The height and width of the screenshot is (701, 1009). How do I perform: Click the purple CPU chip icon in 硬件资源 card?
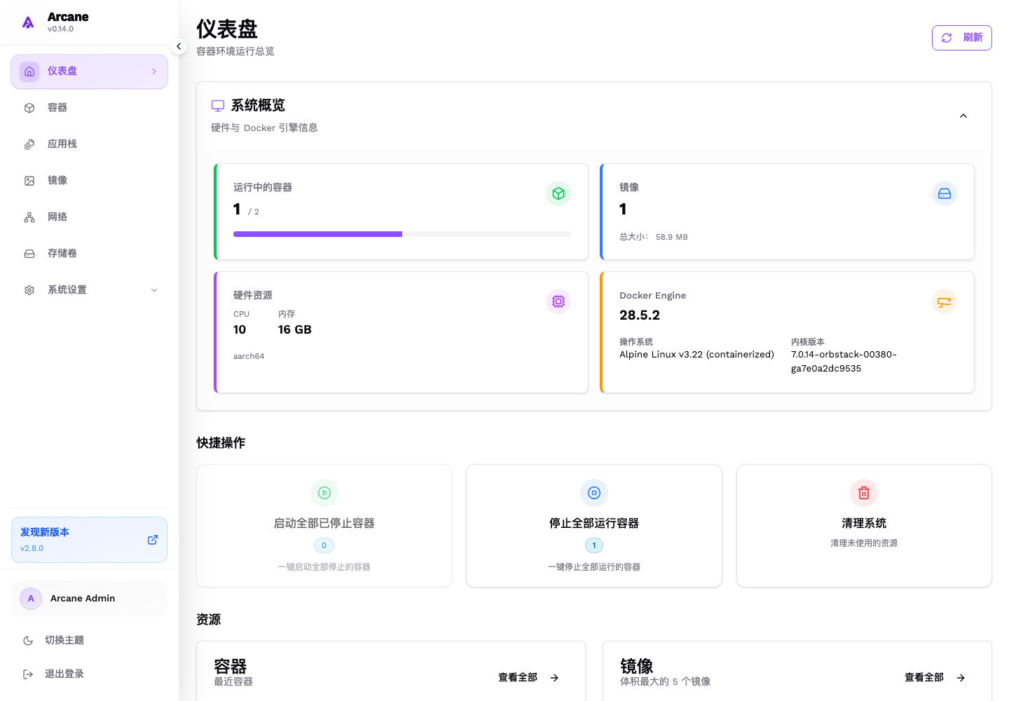[x=558, y=301]
